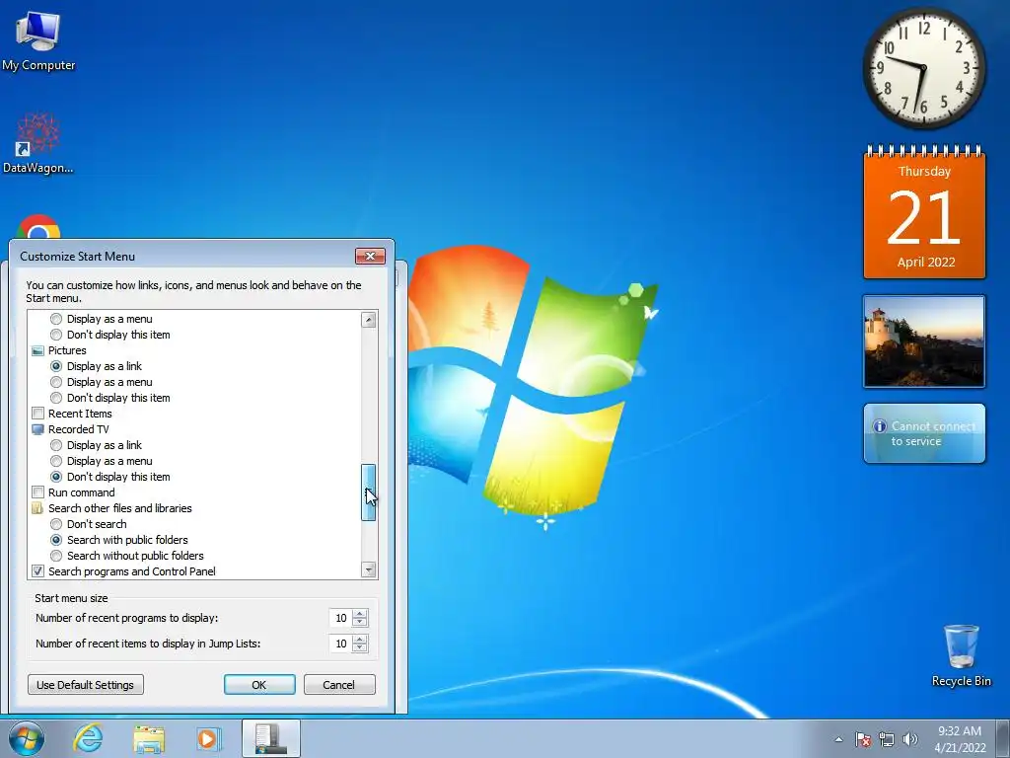Select 'Search without public folders'
Image resolution: width=1010 pixels, height=758 pixels.
pos(56,556)
